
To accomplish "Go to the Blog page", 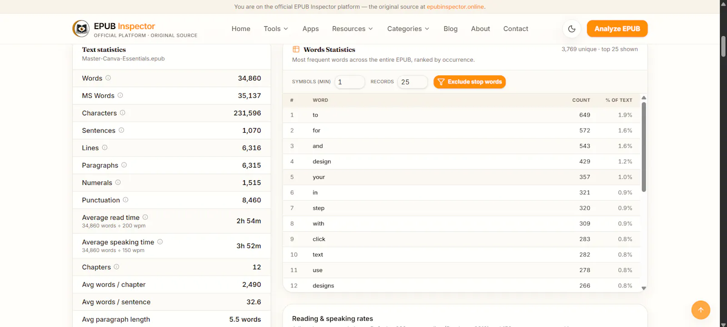I will click(451, 29).
